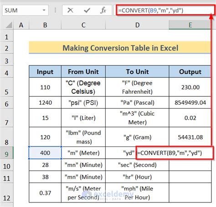This screenshot has width=216, height=207.
Task: Select column C header
Action: (x=83, y=25)
